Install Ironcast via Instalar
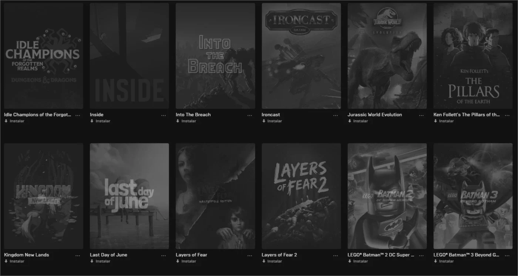The image size is (518, 276). [272, 121]
